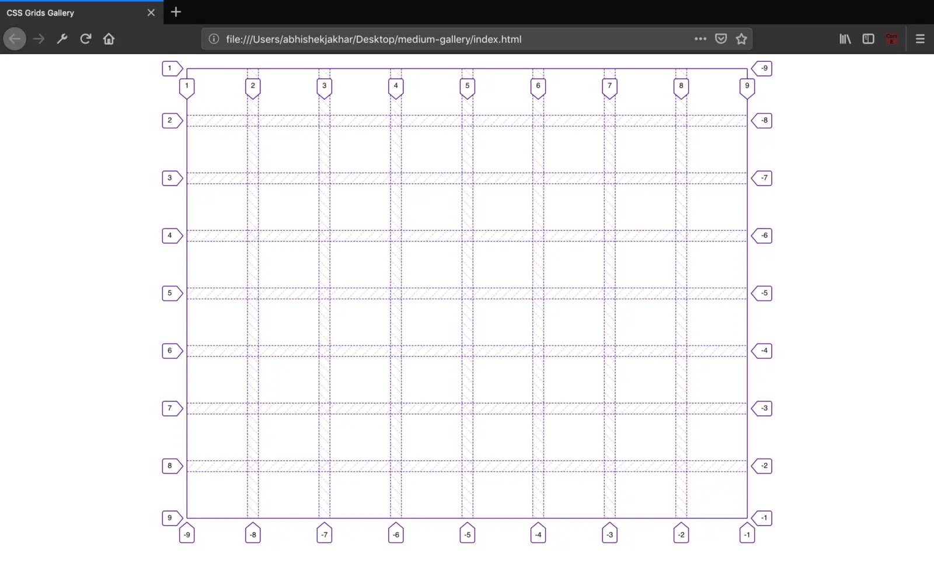Close the CSS Grids Gallery tab
The width and height of the screenshot is (934, 567).
click(x=151, y=13)
